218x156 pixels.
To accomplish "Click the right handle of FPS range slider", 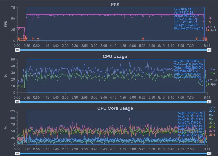I will [209, 50].
